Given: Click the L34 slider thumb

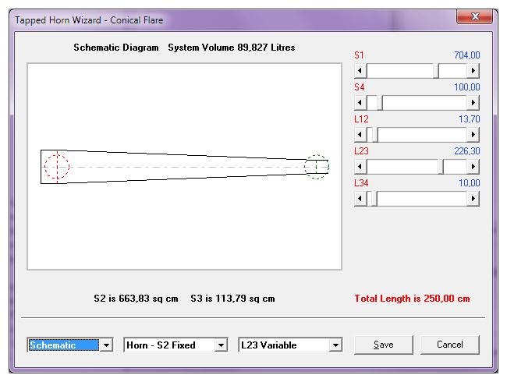Looking at the screenshot, I should coord(374,199).
